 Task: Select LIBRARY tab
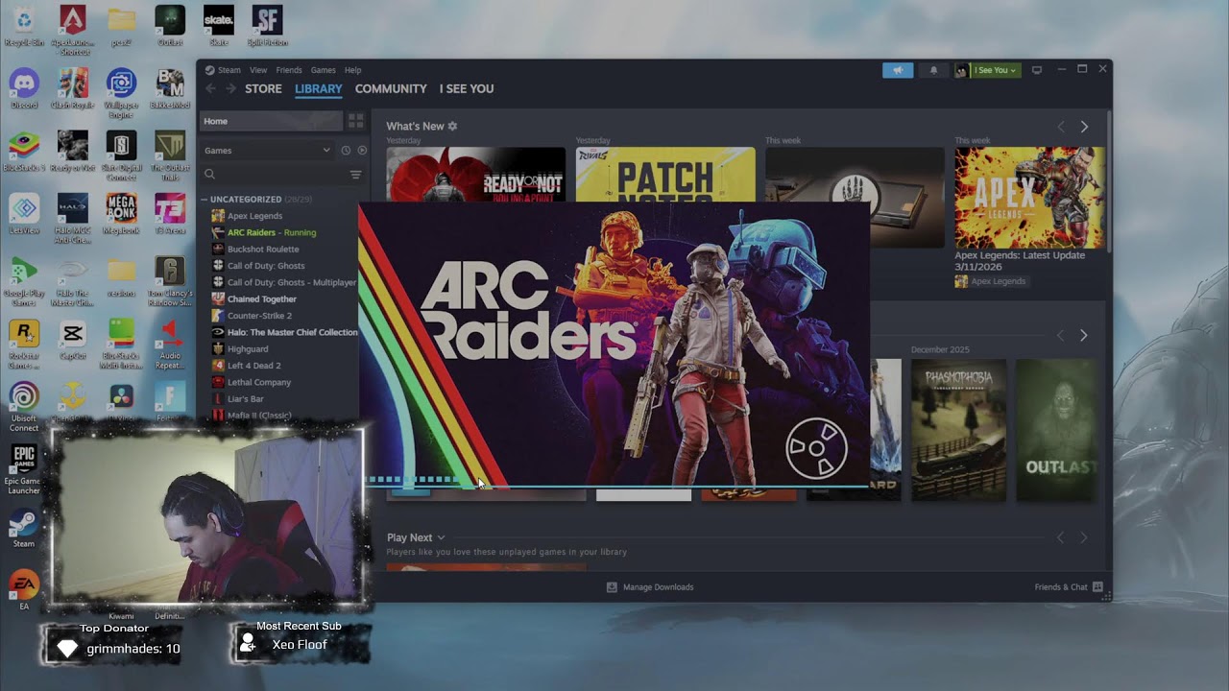(319, 88)
